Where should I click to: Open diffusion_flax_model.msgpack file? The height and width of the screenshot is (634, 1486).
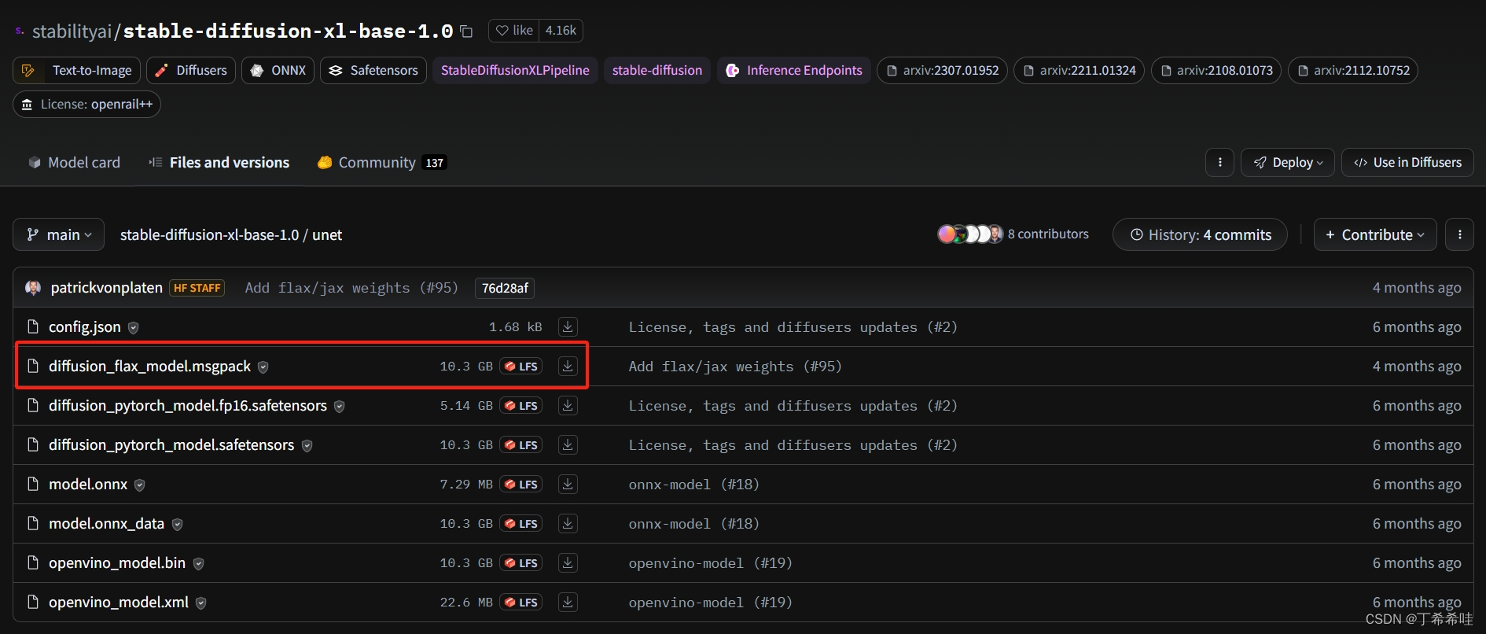[149, 366]
